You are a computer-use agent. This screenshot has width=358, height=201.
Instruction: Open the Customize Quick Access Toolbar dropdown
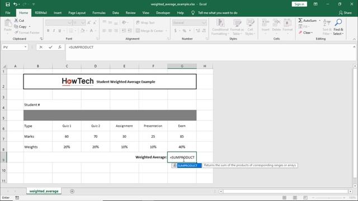34,4
